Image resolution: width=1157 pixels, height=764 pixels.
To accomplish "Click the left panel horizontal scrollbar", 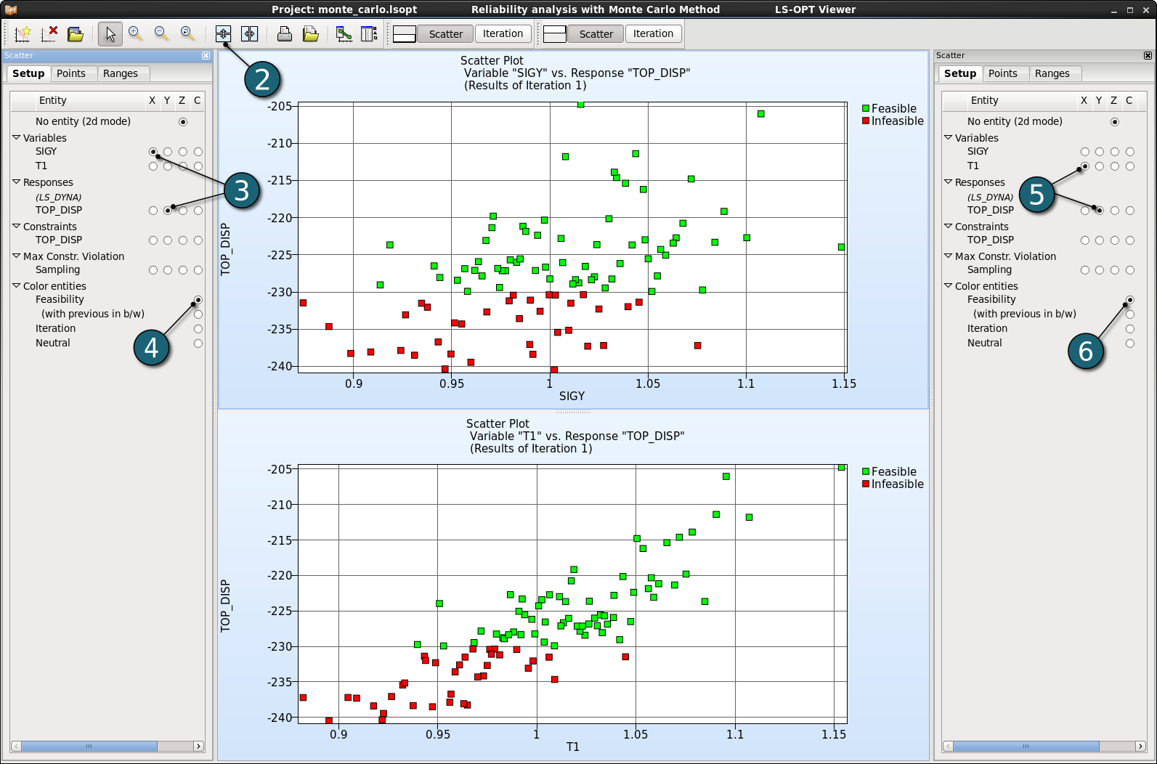I will (x=89, y=746).
